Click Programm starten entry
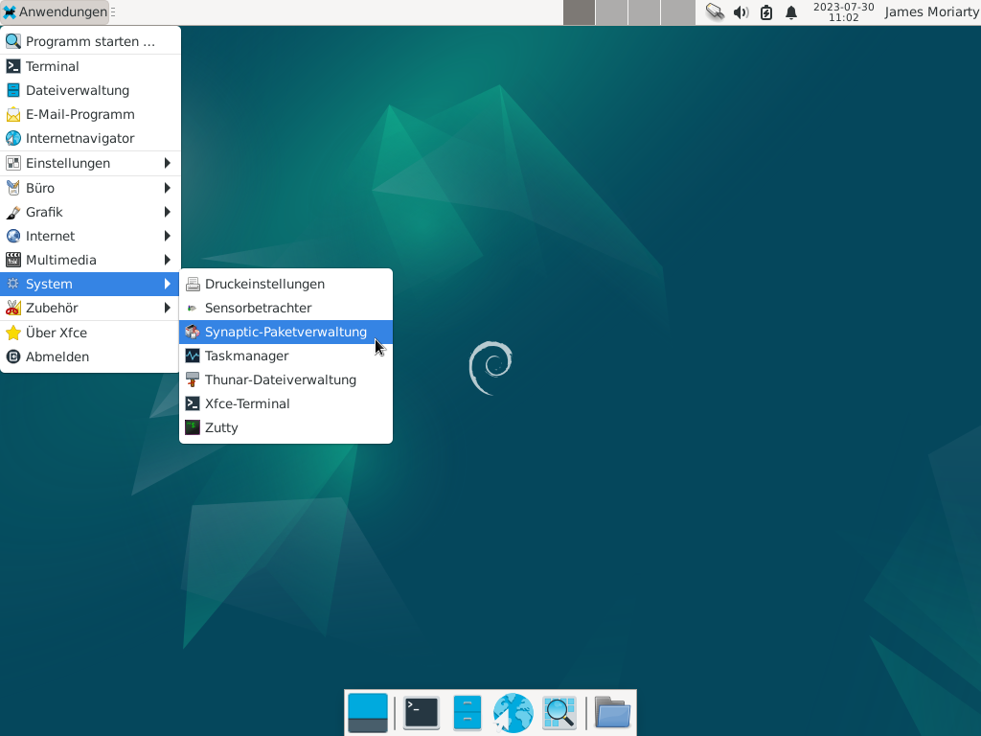This screenshot has width=981, height=736. coord(90,41)
